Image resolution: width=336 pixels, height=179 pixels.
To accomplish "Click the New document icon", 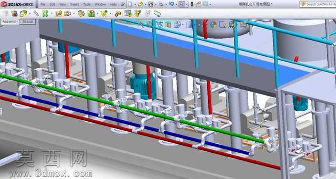I will [130, 4].
